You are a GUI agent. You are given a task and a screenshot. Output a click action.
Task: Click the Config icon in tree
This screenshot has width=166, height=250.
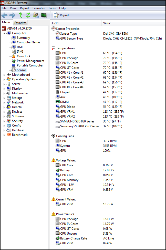9,126
